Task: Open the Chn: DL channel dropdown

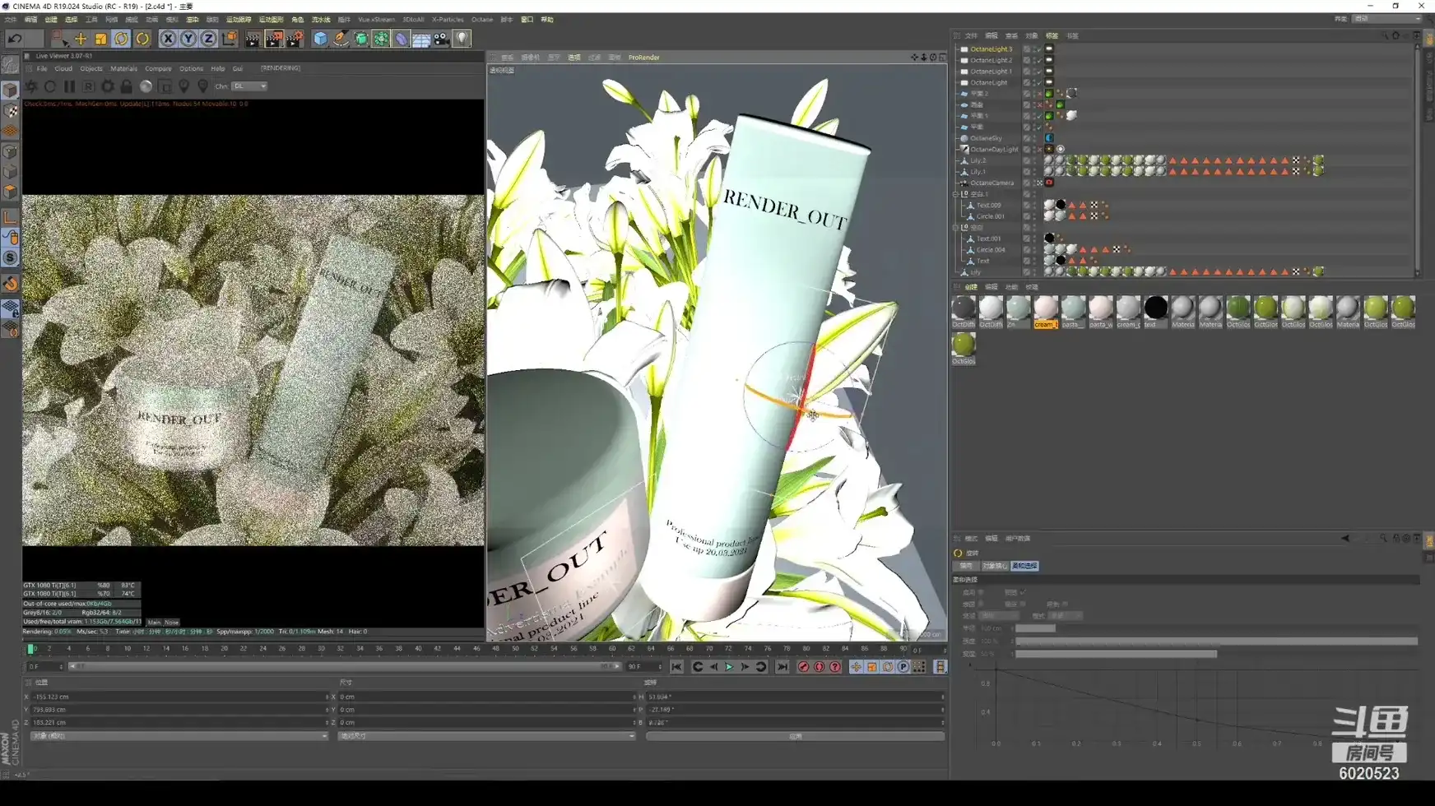Action: [x=249, y=86]
